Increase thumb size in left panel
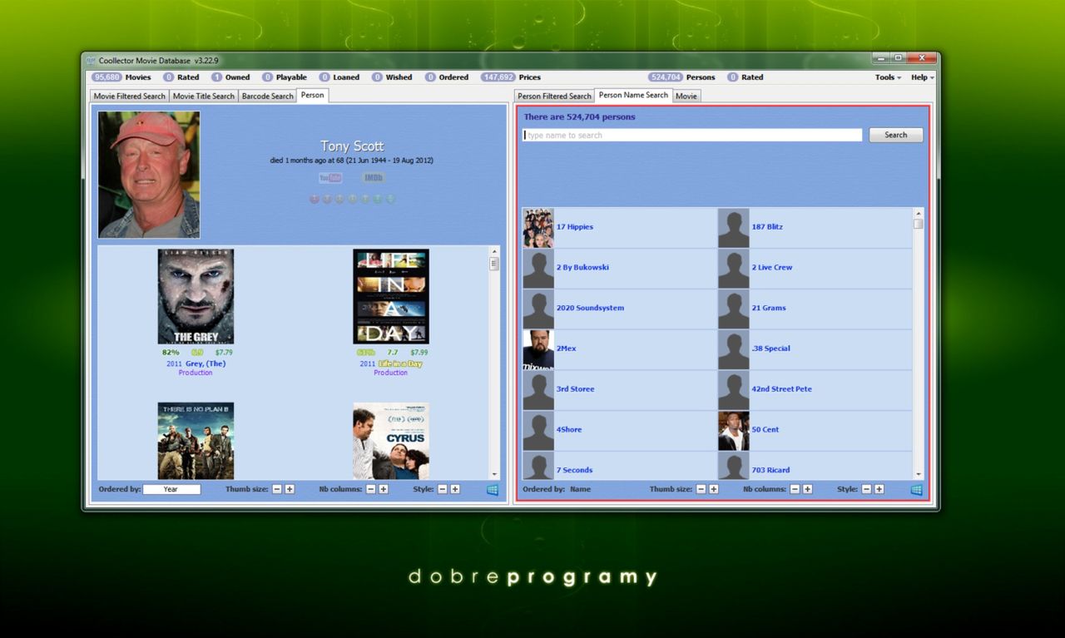 [x=290, y=489]
